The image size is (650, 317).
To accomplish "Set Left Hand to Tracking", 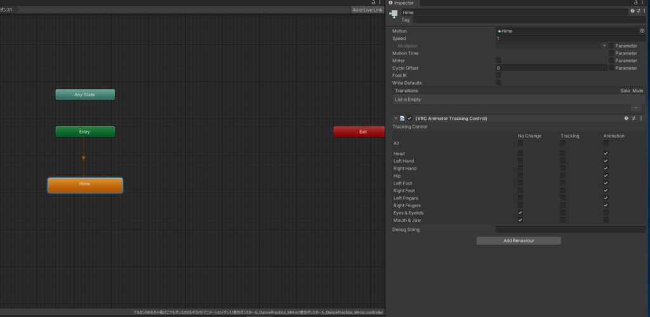I will point(563,161).
